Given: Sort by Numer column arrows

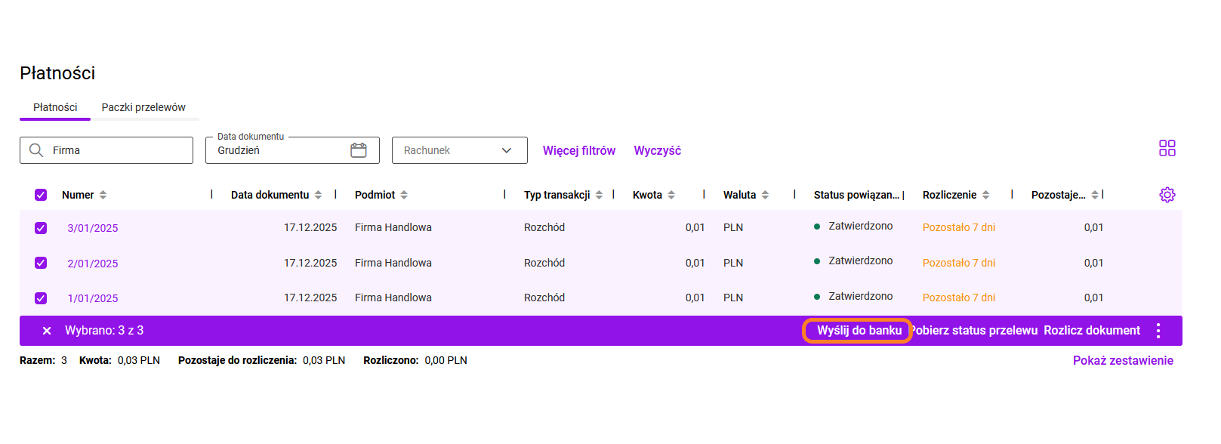Looking at the screenshot, I should pyautogui.click(x=103, y=195).
